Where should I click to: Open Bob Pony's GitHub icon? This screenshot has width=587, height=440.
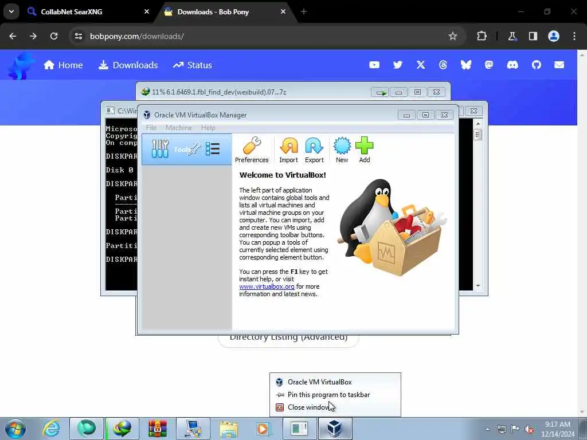pyautogui.click(x=536, y=65)
